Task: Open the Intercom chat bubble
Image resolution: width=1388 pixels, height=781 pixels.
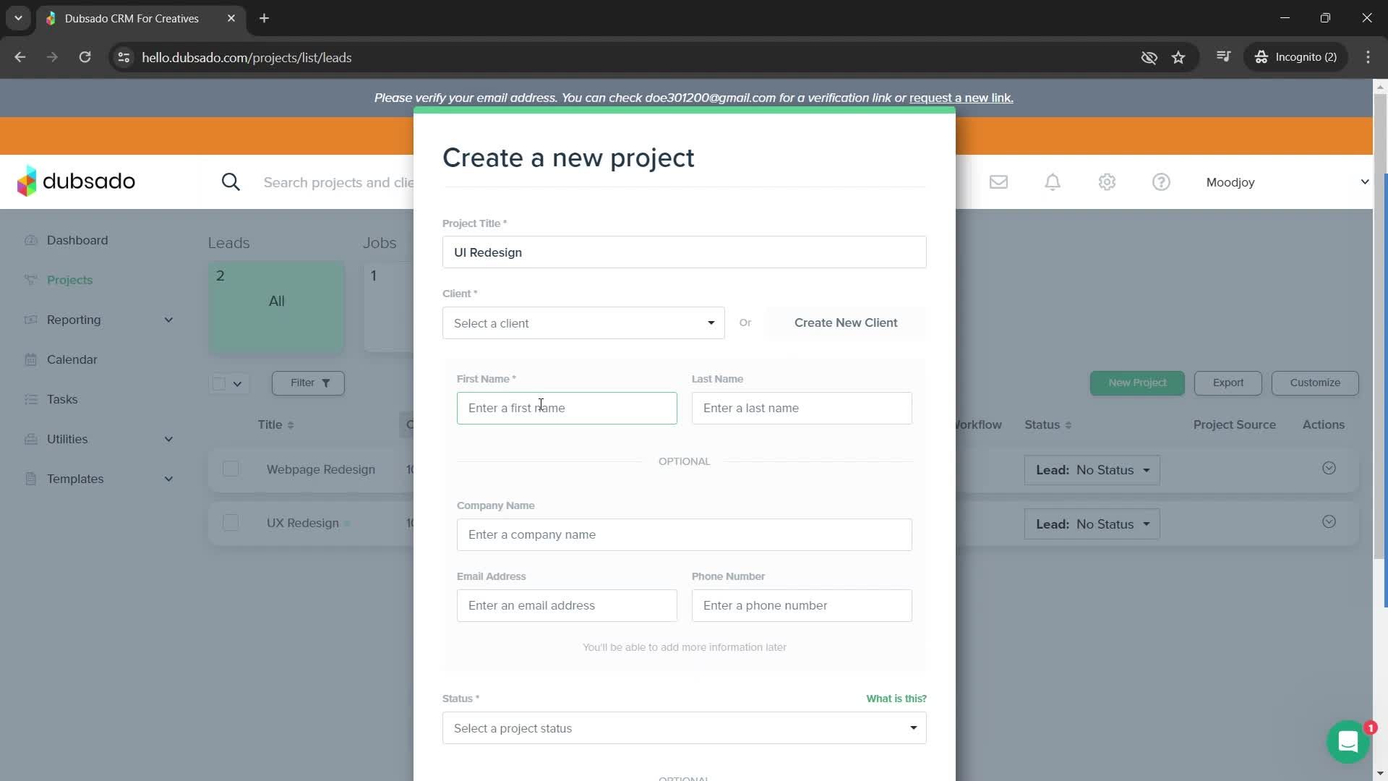Action: pos(1348,741)
